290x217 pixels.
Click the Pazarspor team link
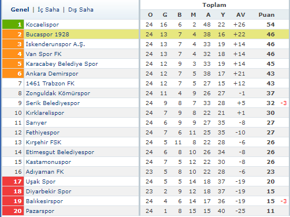pyautogui.click(x=40, y=211)
